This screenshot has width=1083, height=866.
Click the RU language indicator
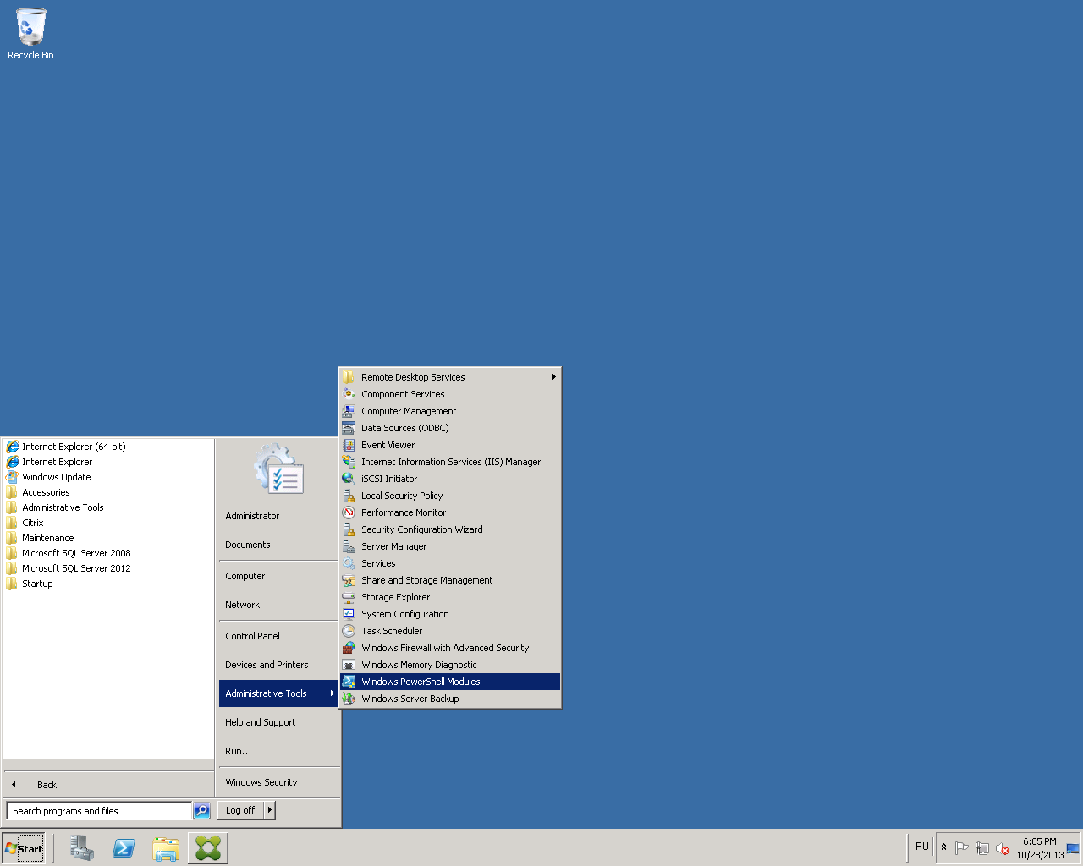tap(922, 847)
